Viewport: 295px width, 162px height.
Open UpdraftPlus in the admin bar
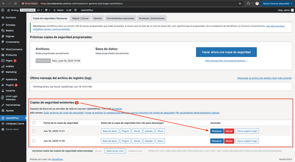point(87,10)
